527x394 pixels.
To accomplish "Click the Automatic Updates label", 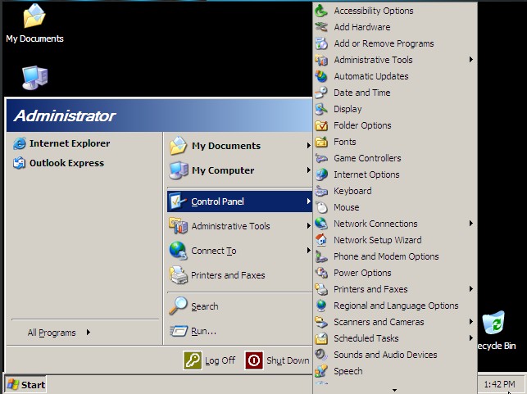I will (x=371, y=76).
